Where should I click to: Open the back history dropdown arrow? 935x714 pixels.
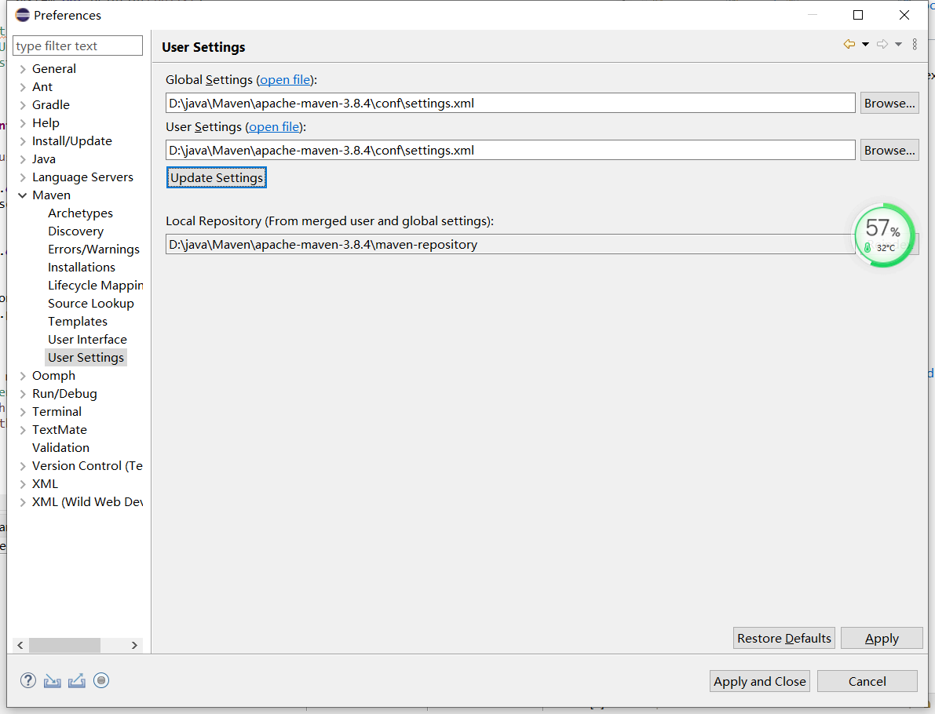(x=865, y=44)
